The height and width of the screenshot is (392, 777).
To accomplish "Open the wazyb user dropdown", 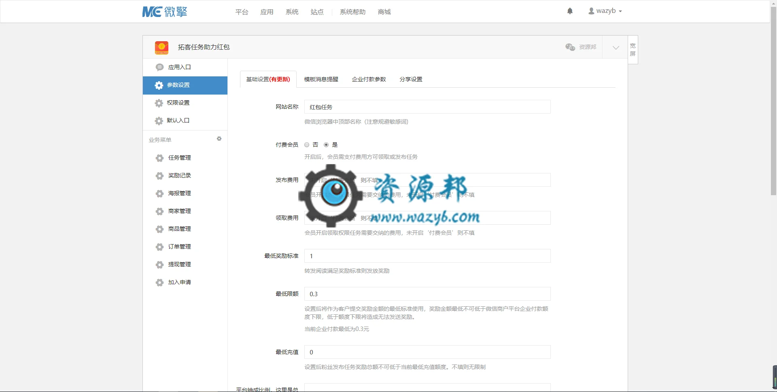I will tap(605, 11).
